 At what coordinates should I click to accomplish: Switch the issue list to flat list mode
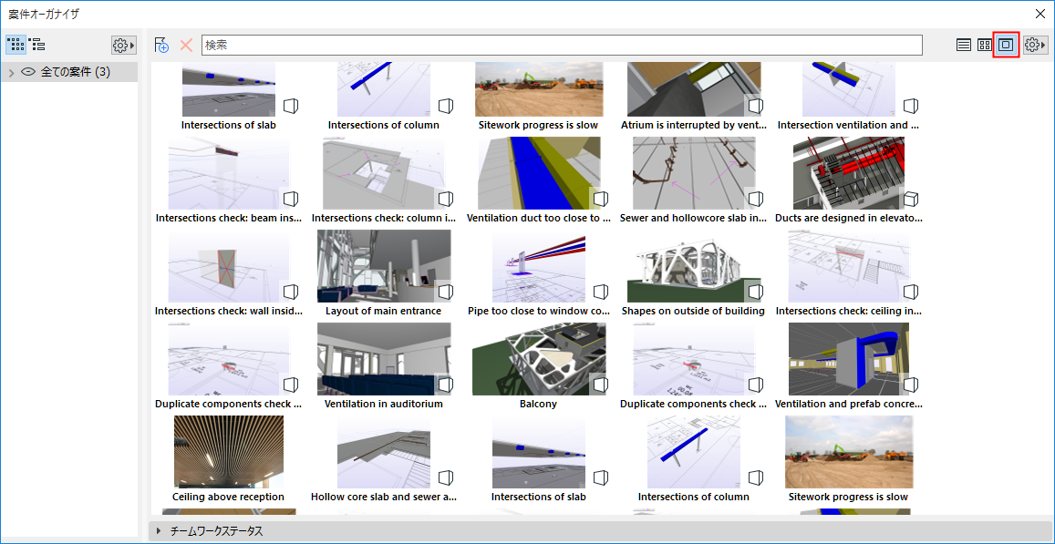tap(16, 45)
